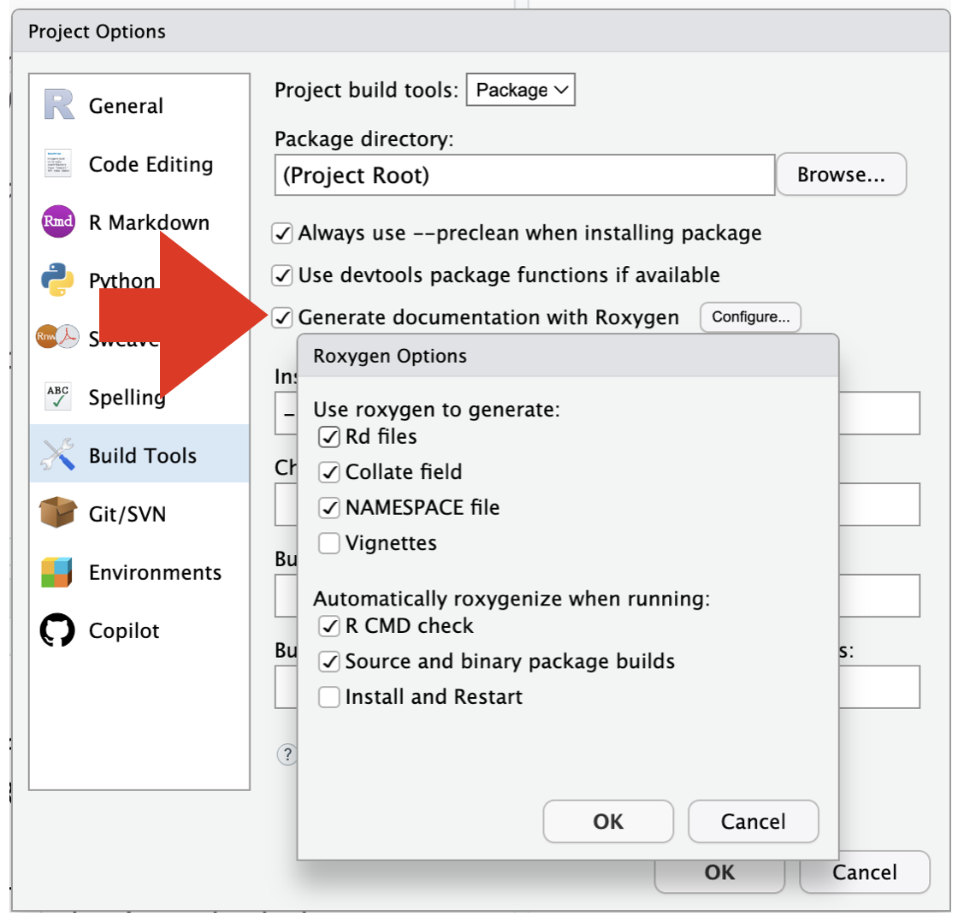This screenshot has height=922, width=958.
Task: Uncheck the Rd files option
Action: tap(329, 437)
